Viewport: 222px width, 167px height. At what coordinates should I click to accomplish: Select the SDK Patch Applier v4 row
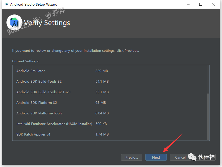(x=109, y=134)
